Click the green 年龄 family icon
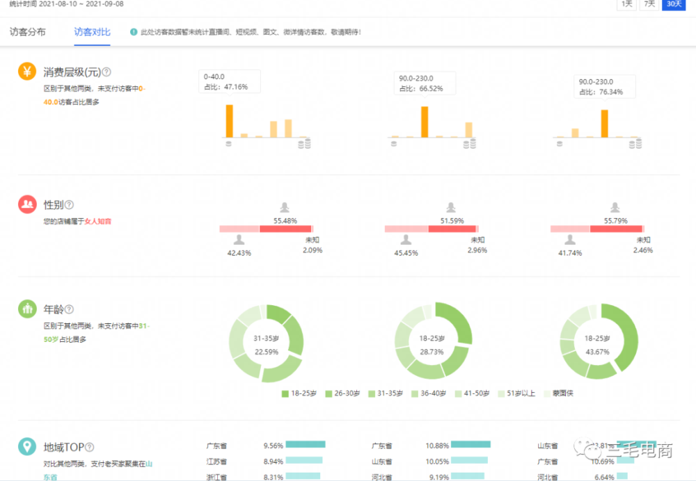Screen dimensions: 696x481 (x=27, y=309)
